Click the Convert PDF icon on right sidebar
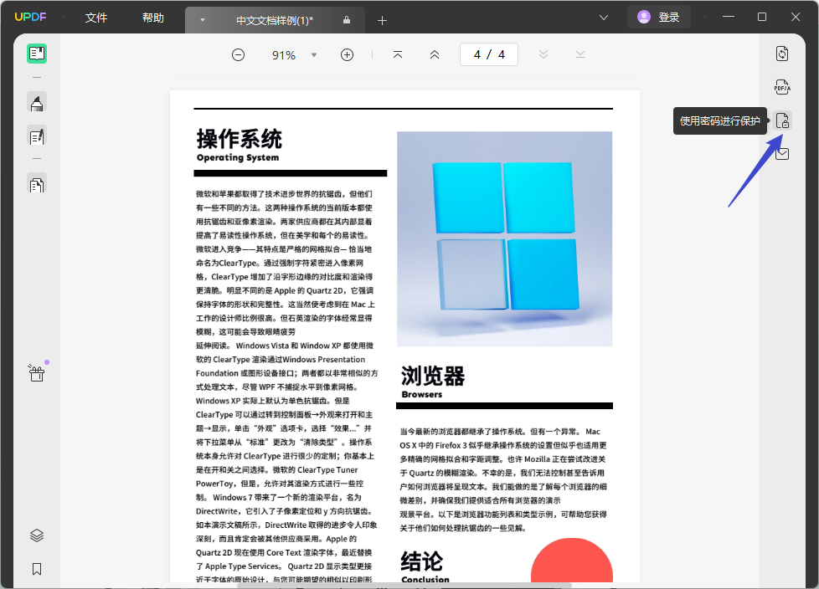The height and width of the screenshot is (589, 819). tap(781, 53)
